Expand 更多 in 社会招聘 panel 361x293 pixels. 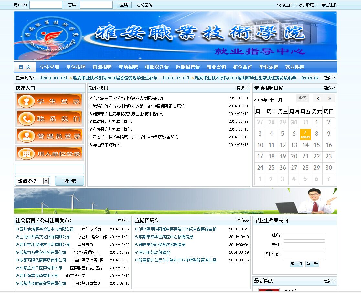[123, 220]
